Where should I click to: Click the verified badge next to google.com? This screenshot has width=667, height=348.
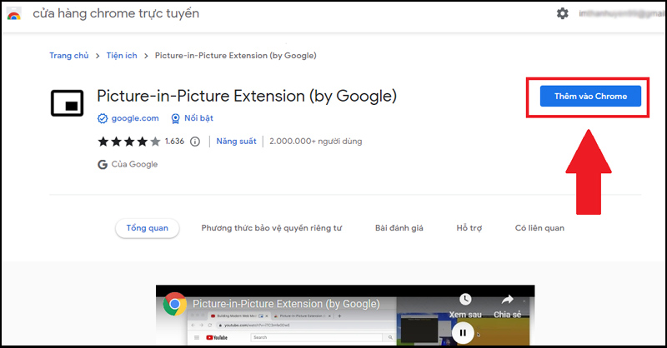tap(103, 118)
